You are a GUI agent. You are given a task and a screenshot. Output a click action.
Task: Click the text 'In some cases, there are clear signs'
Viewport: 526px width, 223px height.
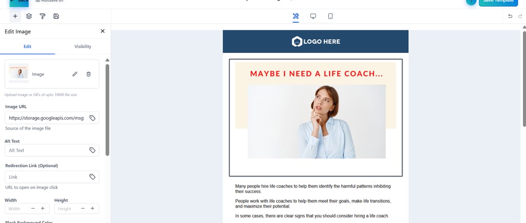click(312, 216)
